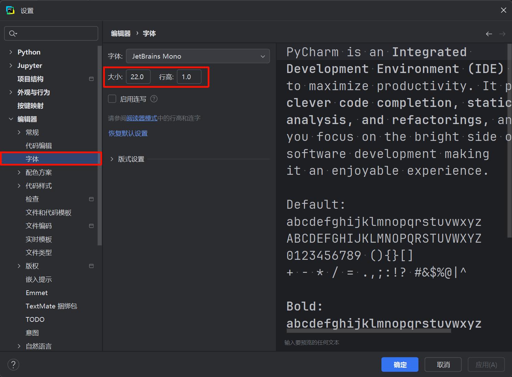This screenshot has width=512, height=377.
Task: Click the back navigation arrow
Action: pyautogui.click(x=489, y=34)
